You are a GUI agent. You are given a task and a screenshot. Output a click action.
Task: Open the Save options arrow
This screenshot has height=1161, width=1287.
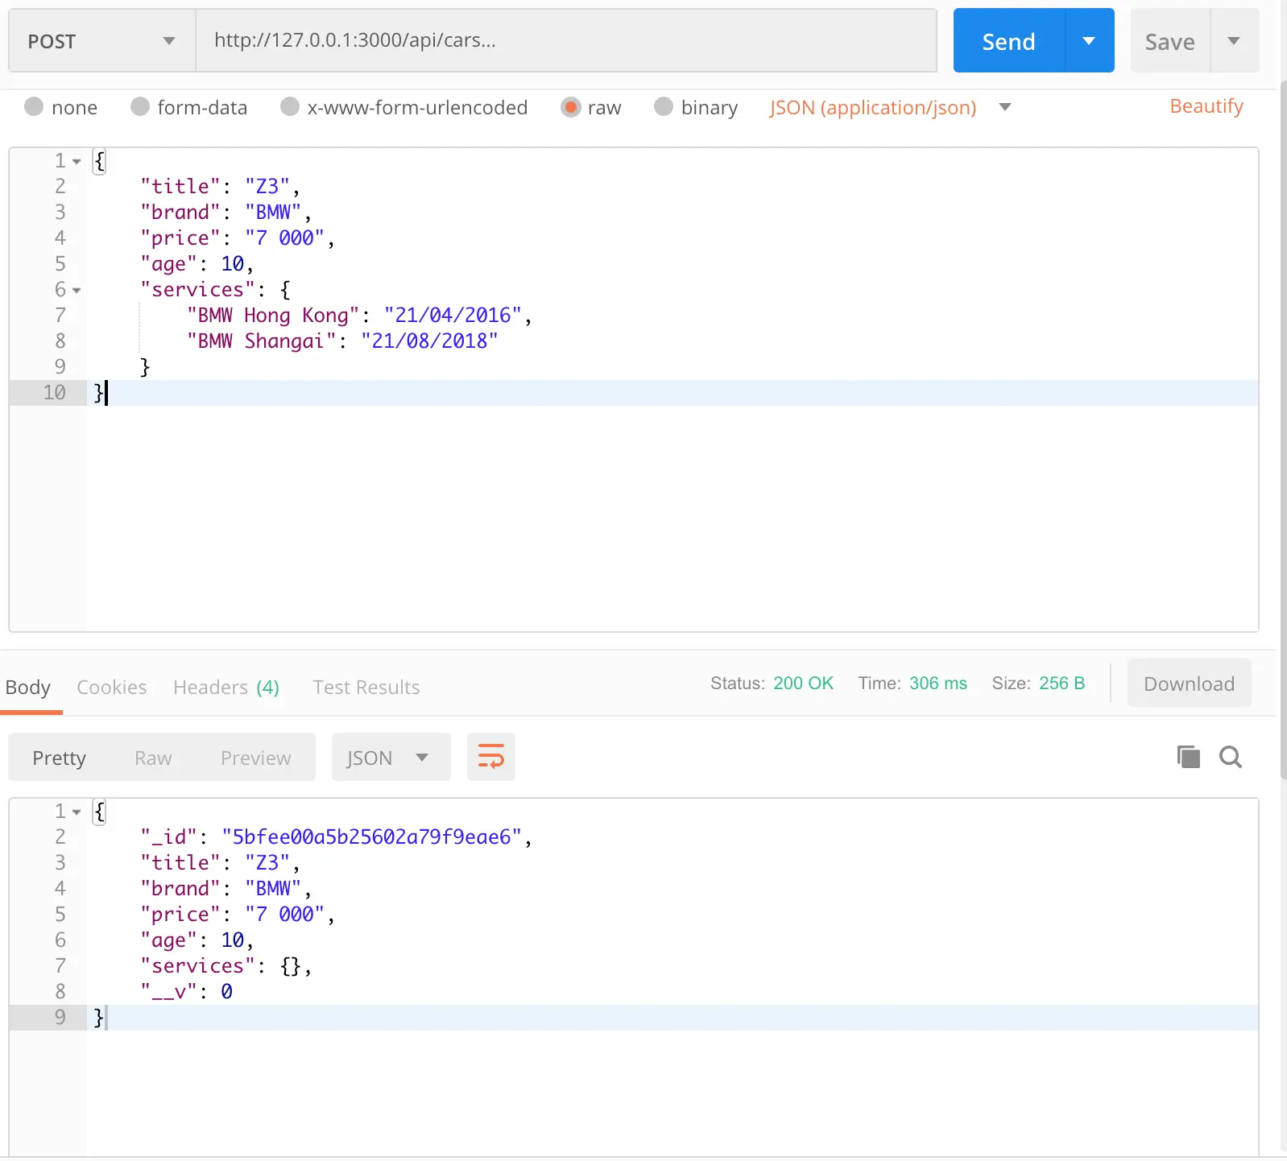(x=1234, y=41)
